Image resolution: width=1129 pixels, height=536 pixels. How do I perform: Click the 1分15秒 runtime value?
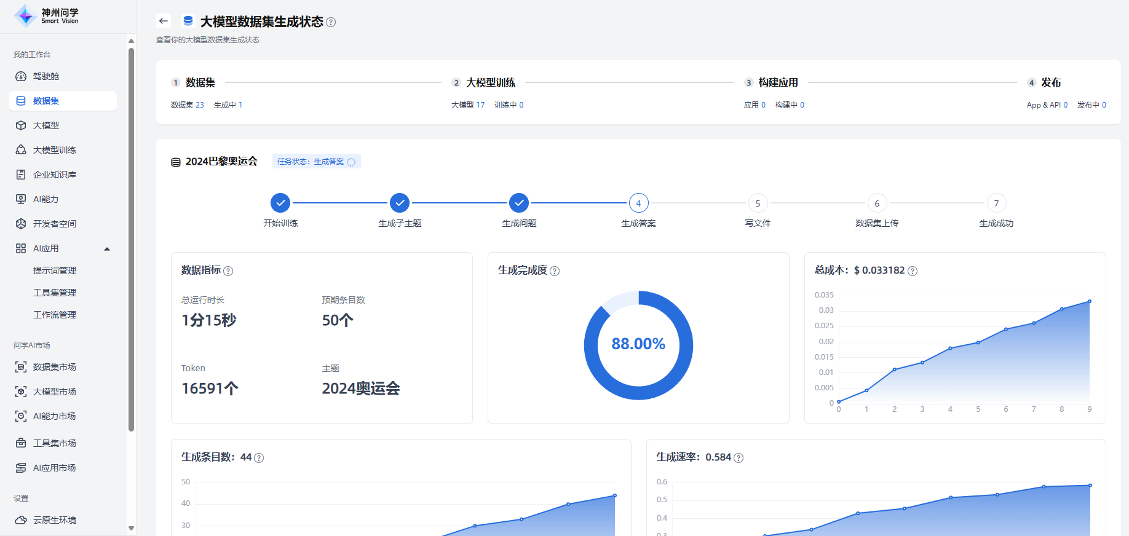(209, 320)
